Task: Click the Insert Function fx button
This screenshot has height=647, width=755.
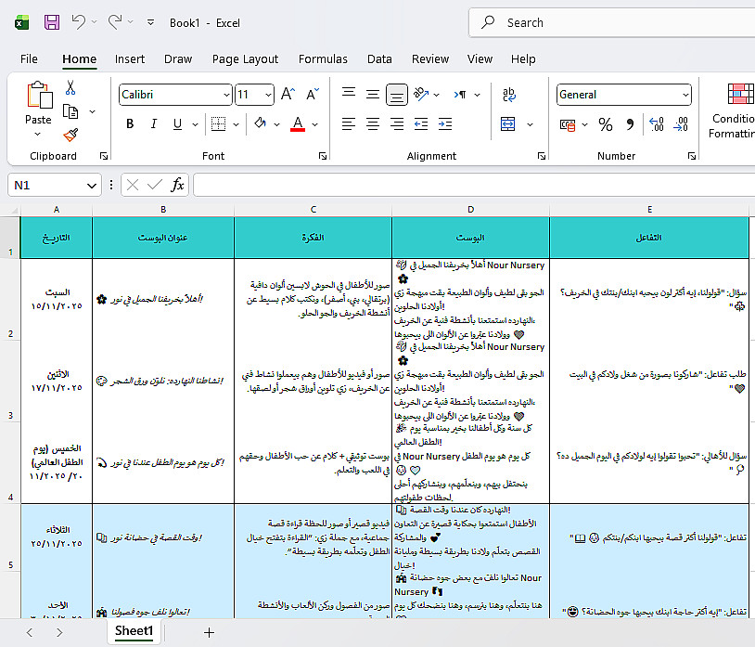Action: tap(177, 185)
